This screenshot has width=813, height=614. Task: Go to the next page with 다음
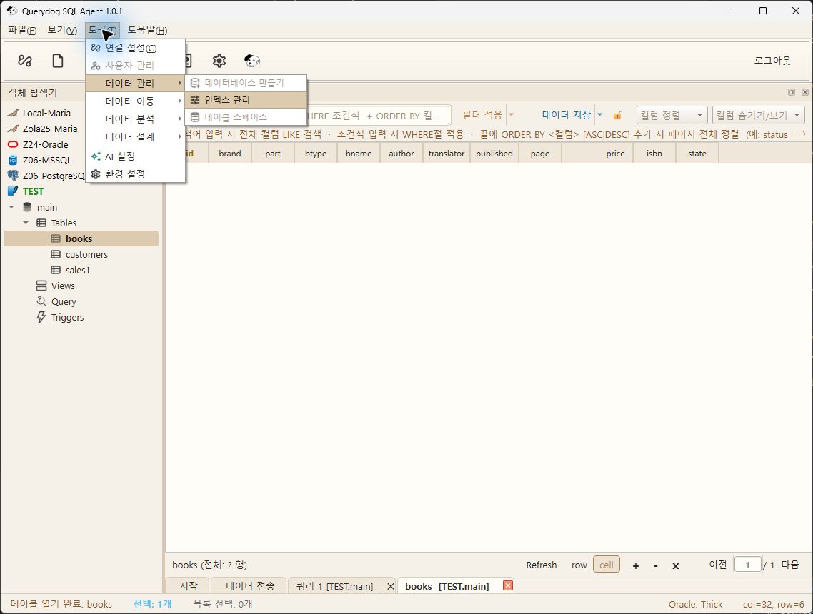pyautogui.click(x=790, y=564)
